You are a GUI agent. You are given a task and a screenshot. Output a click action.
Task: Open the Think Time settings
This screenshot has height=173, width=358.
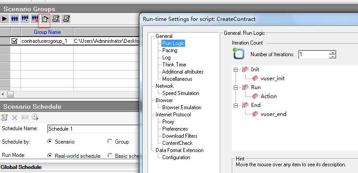pyautogui.click(x=174, y=65)
